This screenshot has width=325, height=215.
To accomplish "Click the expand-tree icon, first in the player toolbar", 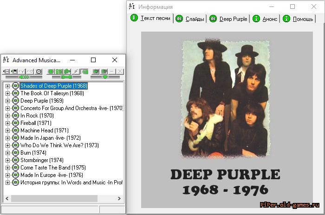I will point(6,72).
